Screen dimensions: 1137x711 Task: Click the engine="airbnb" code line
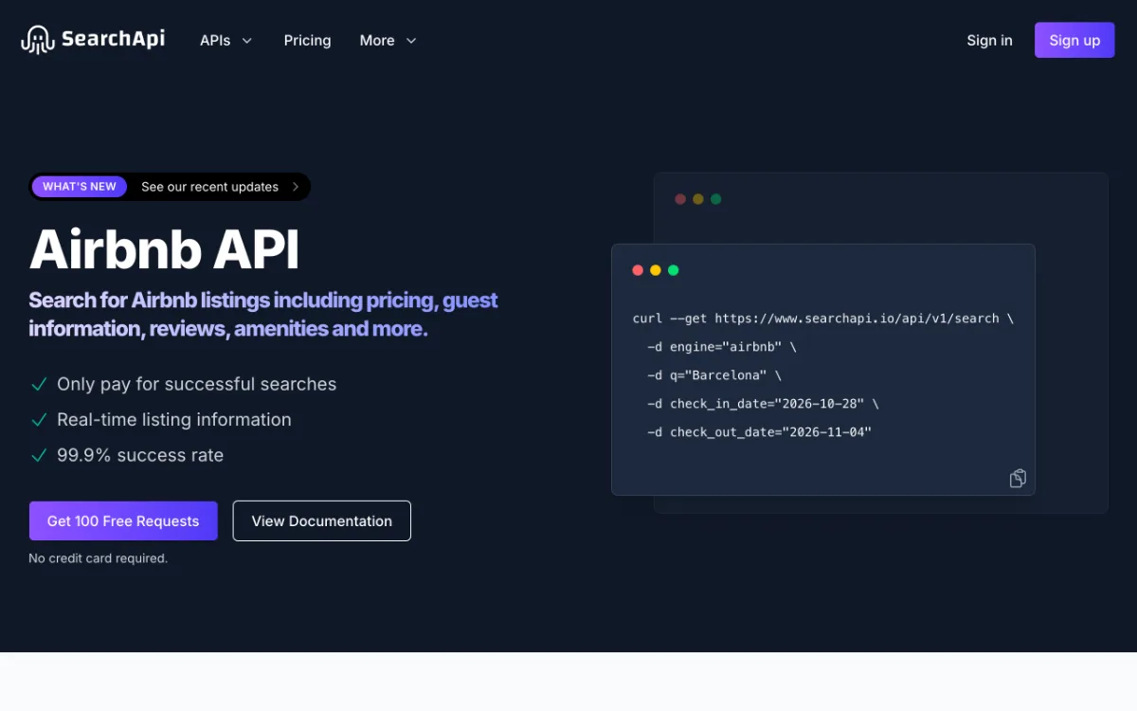click(722, 347)
